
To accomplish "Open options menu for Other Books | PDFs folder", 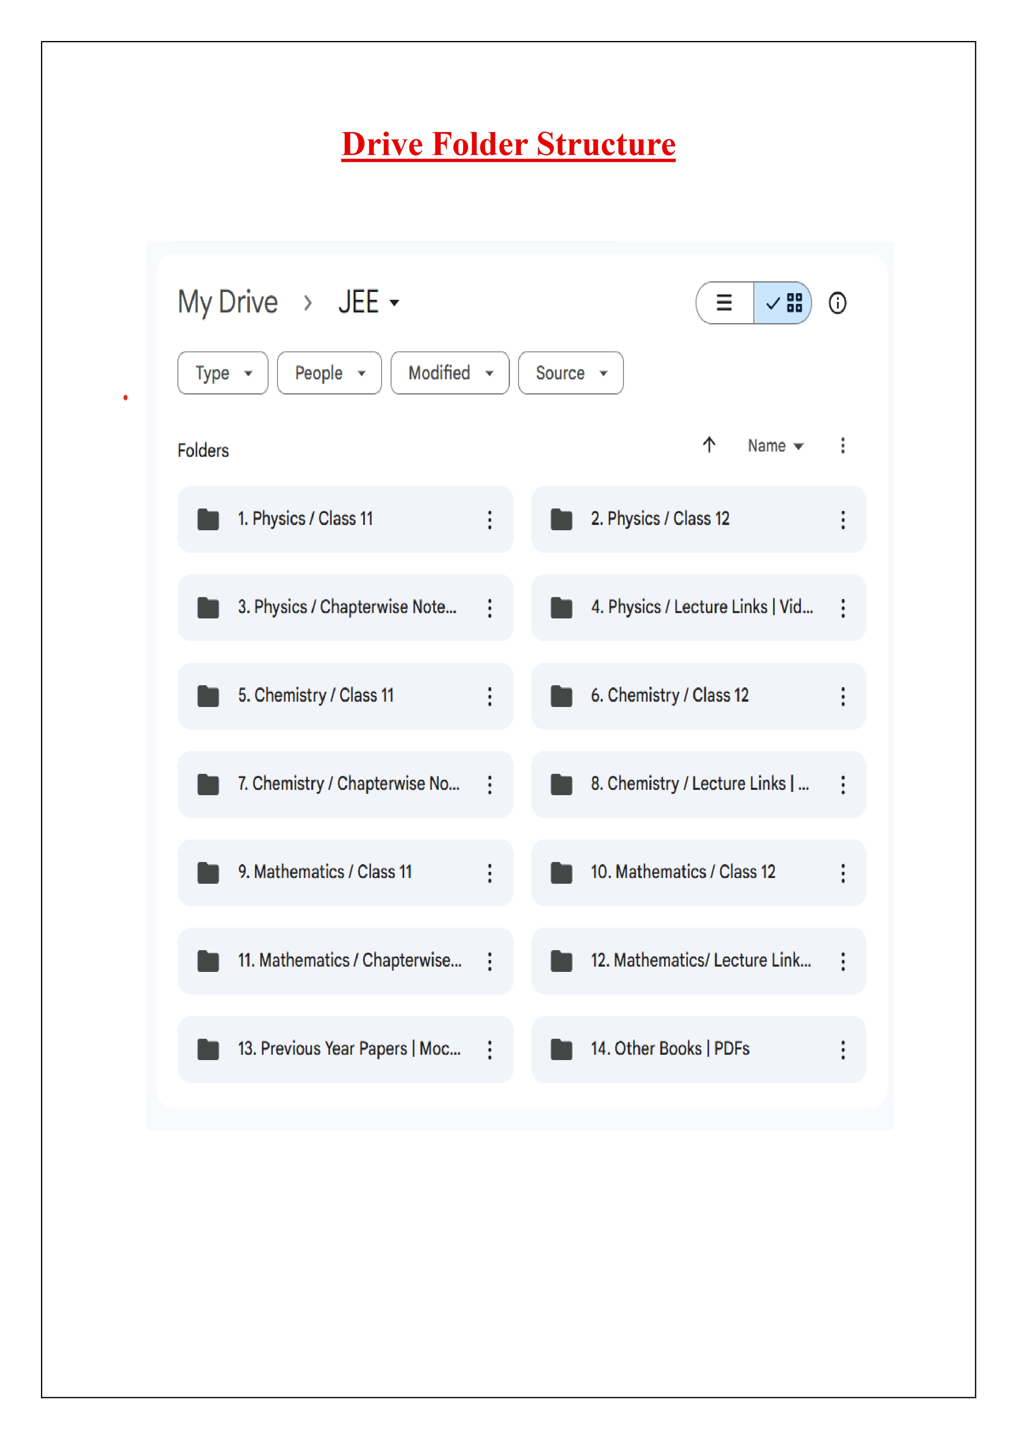I will pyautogui.click(x=843, y=1050).
